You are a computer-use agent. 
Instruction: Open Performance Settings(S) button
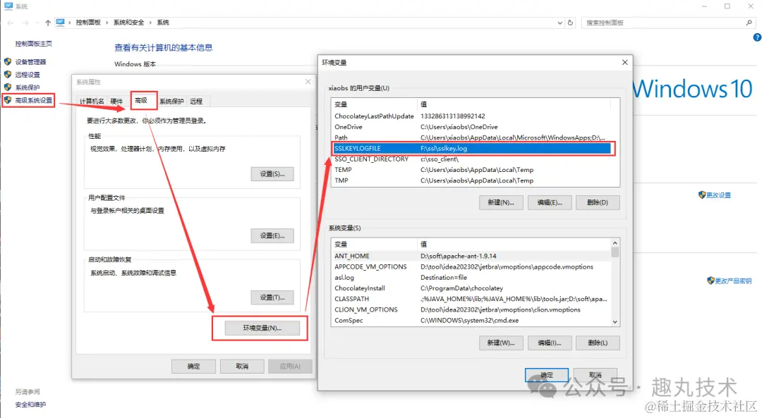click(x=272, y=174)
